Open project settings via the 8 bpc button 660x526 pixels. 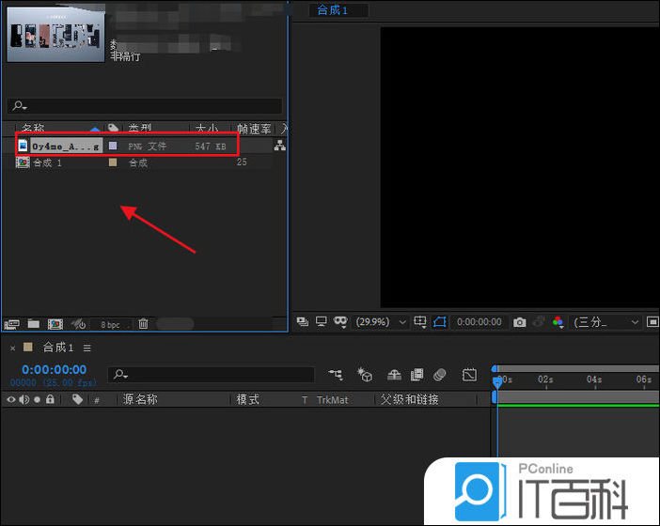click(x=110, y=325)
